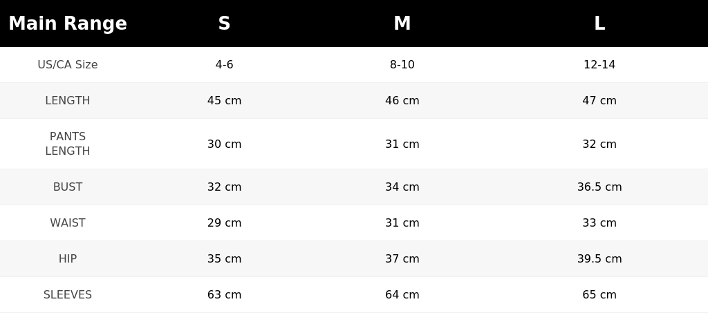Screen dimensions: 708x313
Task: Click the 39.5 cm hip value
Action: point(599,259)
